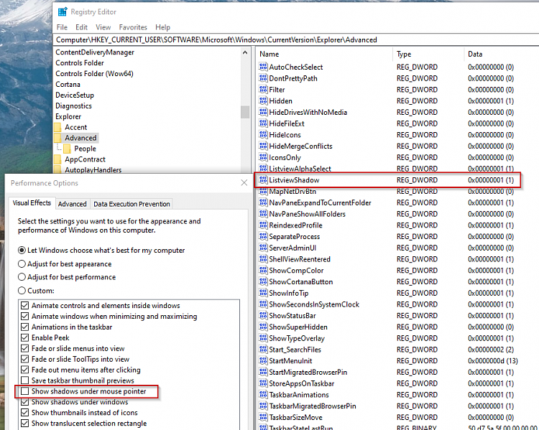Select the ContentDeliveryManager key

[x=95, y=52]
